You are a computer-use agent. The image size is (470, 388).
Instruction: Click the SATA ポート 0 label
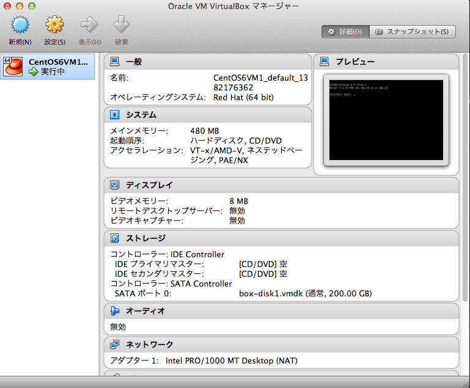142,293
